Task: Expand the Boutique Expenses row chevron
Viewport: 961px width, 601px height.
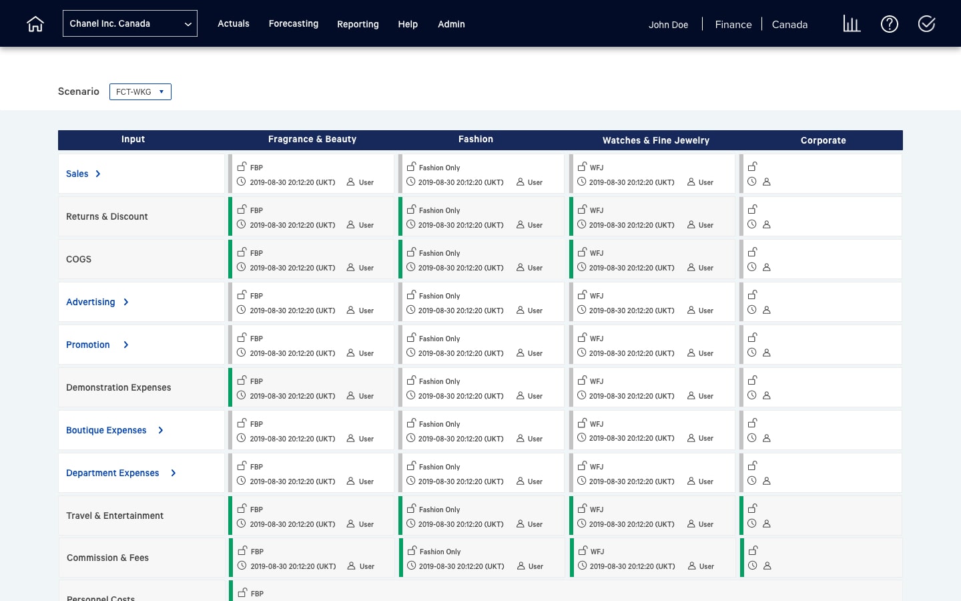Action: (x=161, y=430)
